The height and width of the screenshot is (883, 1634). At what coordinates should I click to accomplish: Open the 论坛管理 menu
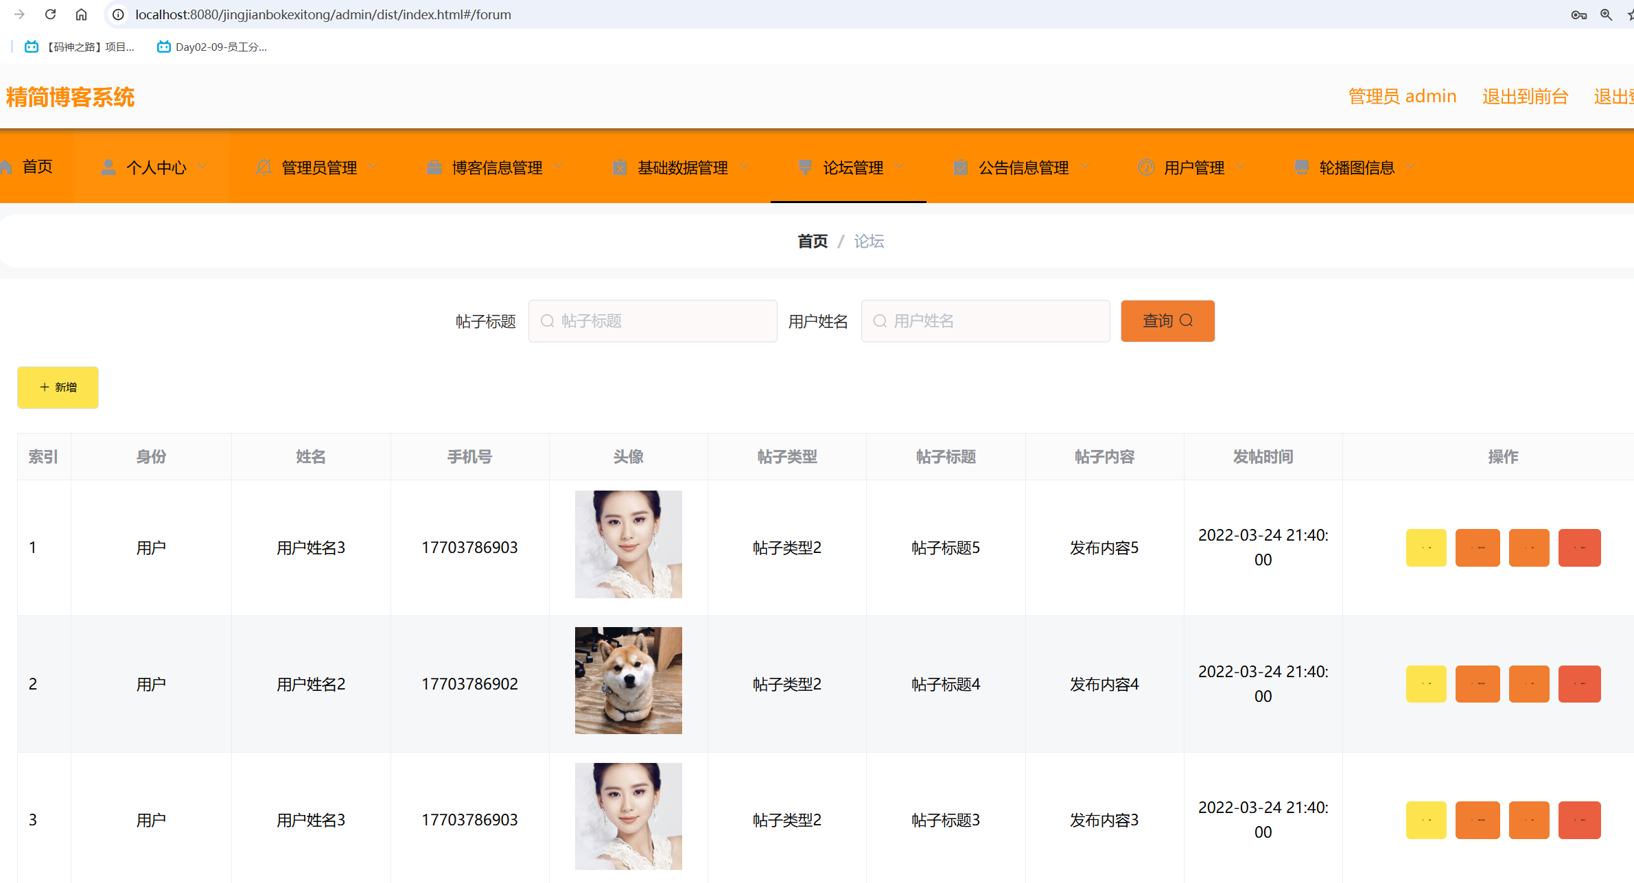852,167
